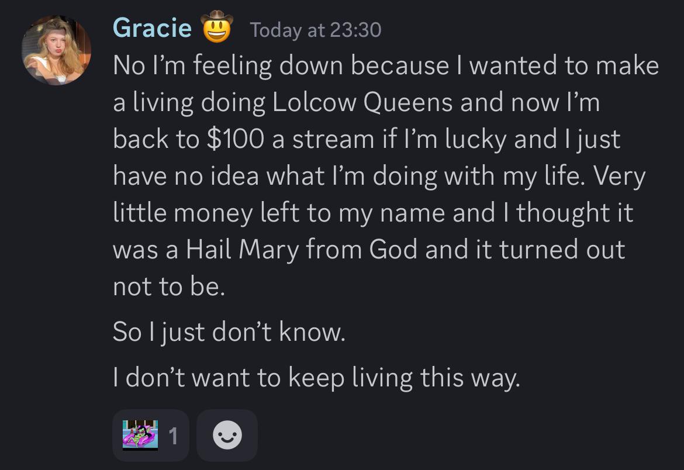684x470 pixels.
Task: Click the reaction count number 1
Action: [x=173, y=436]
